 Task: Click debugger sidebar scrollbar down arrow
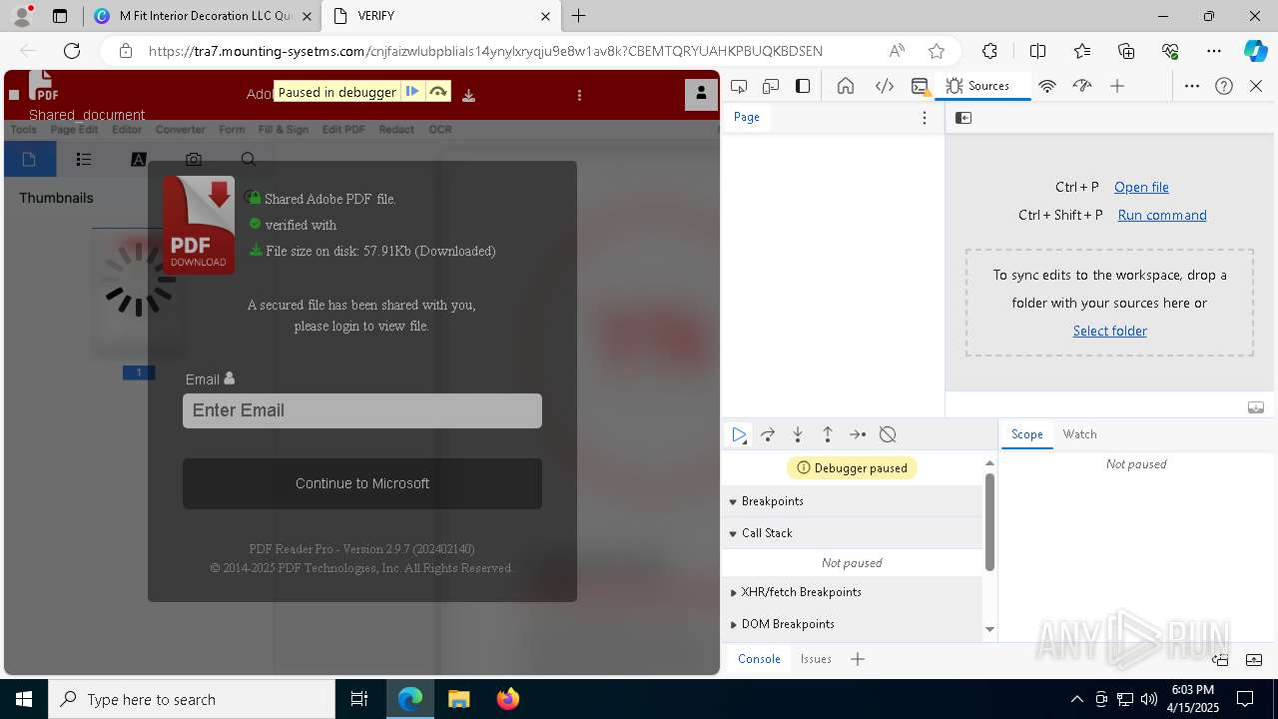coord(989,629)
